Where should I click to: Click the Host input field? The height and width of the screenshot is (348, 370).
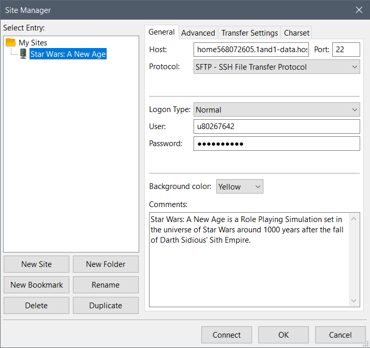coord(251,50)
